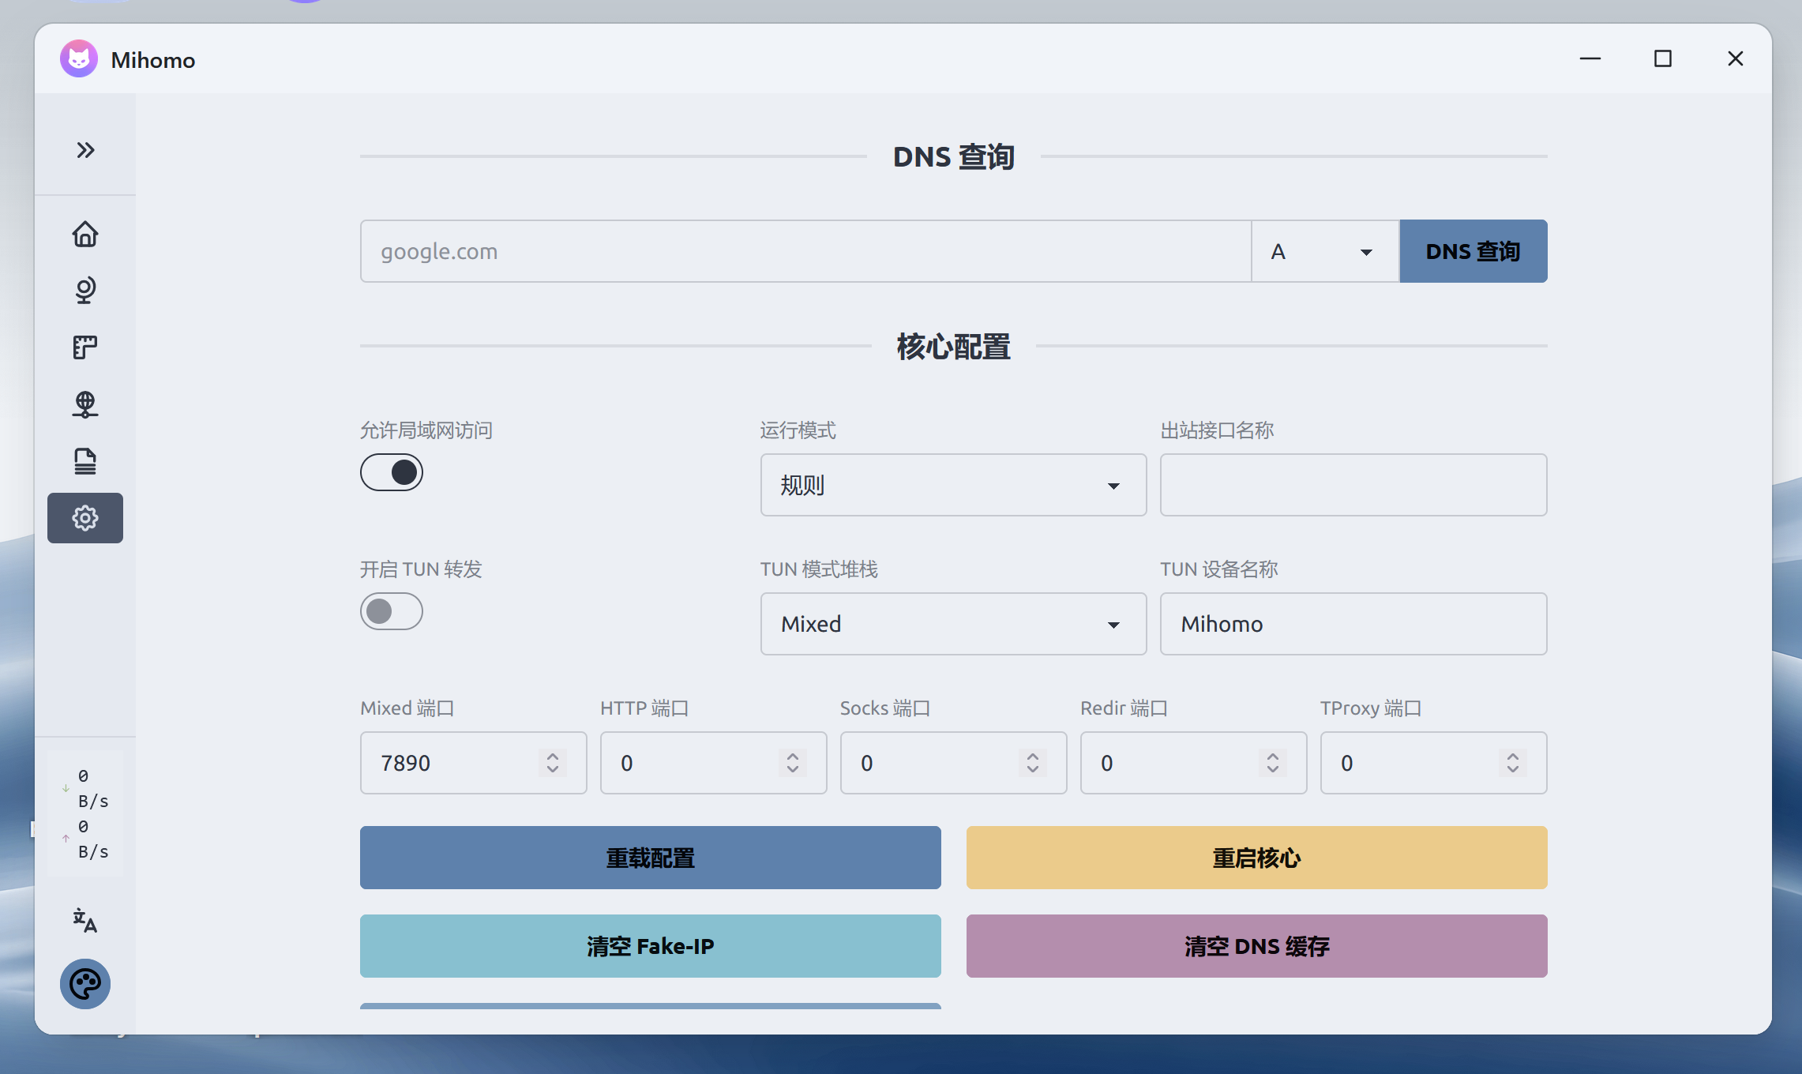Click the 重载配置 button

pos(650,858)
